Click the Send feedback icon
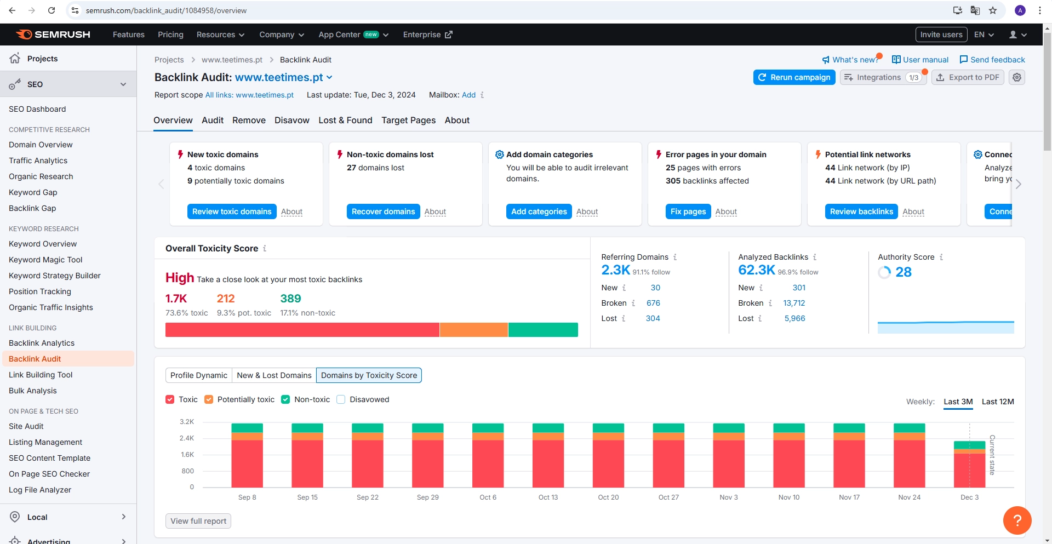Screen dimensions: 1052x544 click(x=964, y=59)
